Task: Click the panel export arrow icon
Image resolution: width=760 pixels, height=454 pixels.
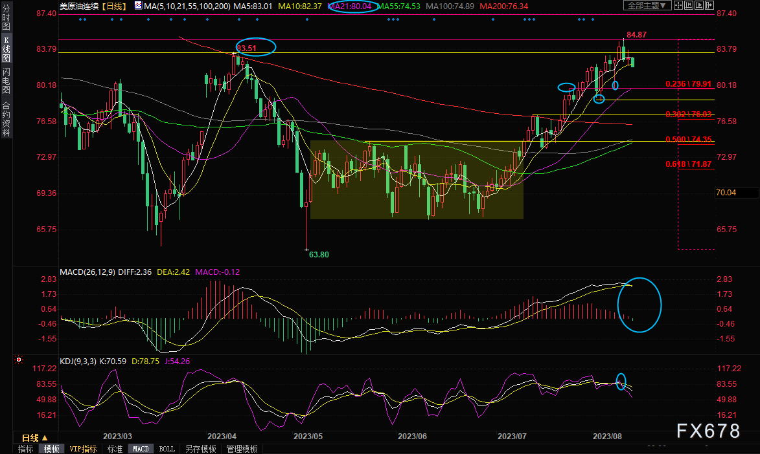Action: point(709,5)
